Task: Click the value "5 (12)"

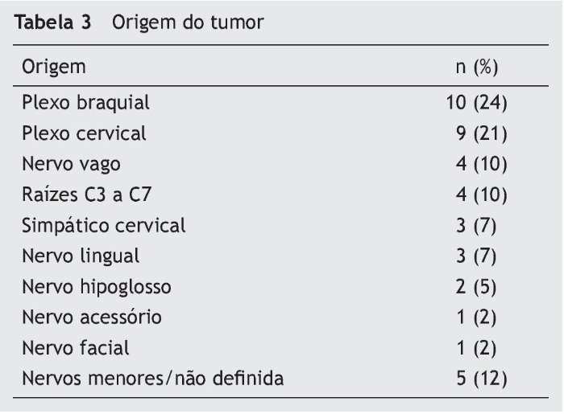Action: pyautogui.click(x=480, y=378)
